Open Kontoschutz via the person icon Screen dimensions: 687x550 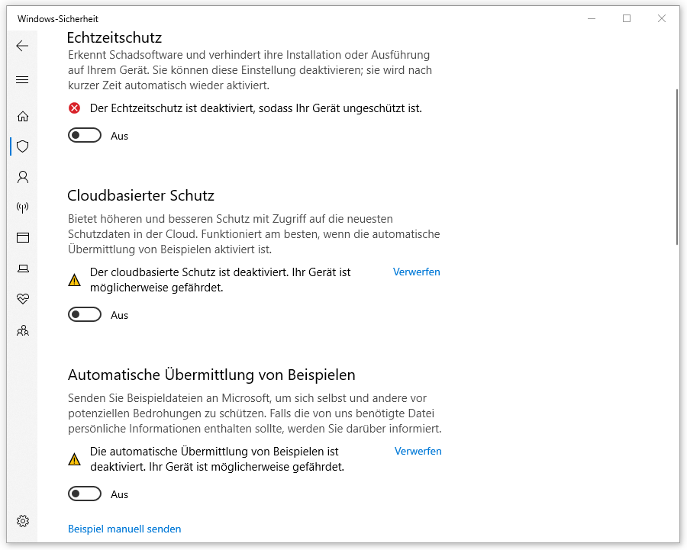pyautogui.click(x=22, y=177)
